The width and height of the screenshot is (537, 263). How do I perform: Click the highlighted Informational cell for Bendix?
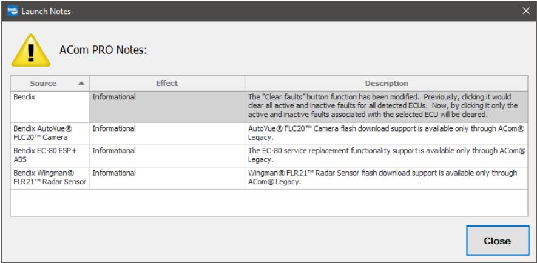click(x=167, y=107)
